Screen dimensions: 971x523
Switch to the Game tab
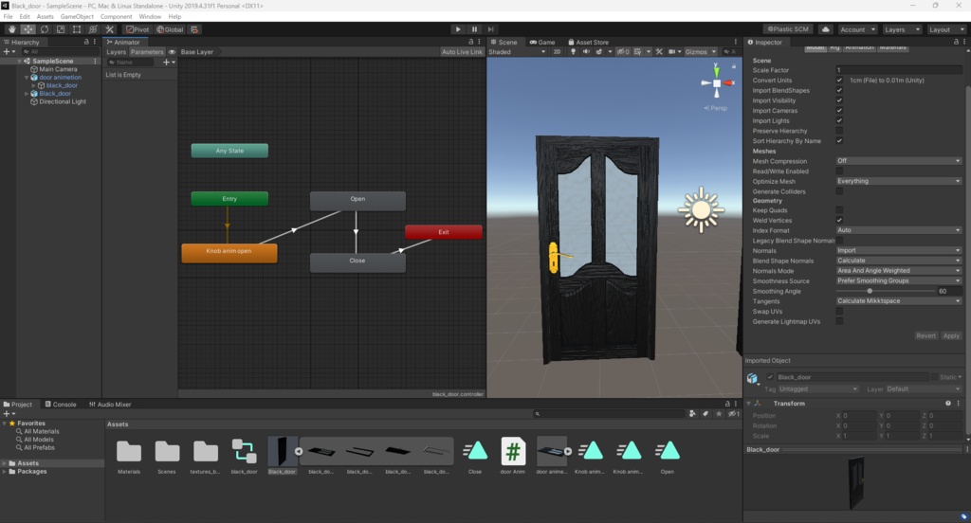click(x=541, y=42)
